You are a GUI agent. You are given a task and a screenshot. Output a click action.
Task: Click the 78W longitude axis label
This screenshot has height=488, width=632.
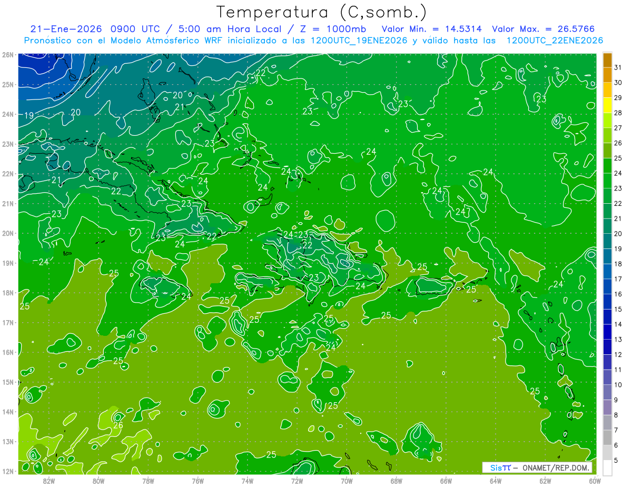pyautogui.click(x=148, y=481)
